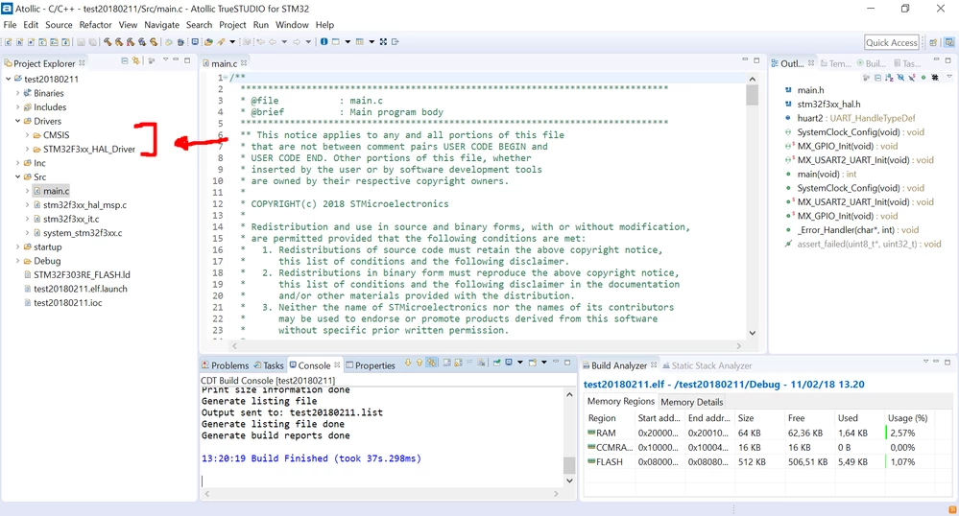
Task: Click the blue information icon in toolbar
Action: (x=324, y=41)
